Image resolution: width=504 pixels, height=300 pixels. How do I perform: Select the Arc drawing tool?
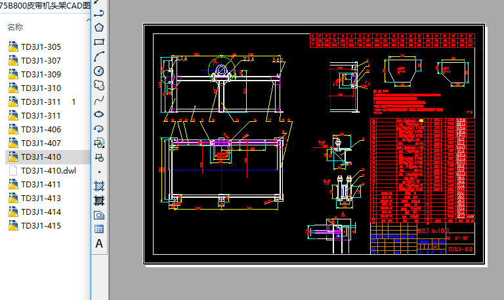point(99,56)
